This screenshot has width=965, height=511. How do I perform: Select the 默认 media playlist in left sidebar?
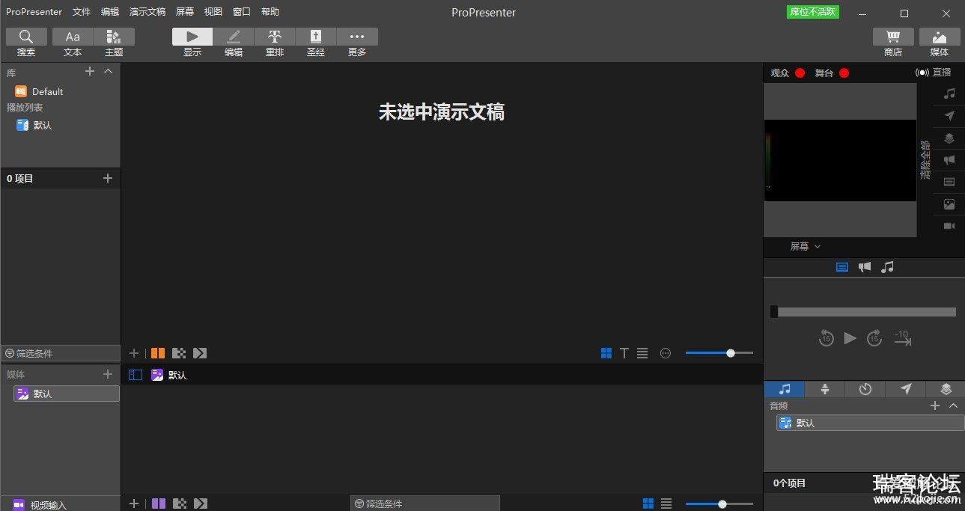pyautogui.click(x=67, y=394)
